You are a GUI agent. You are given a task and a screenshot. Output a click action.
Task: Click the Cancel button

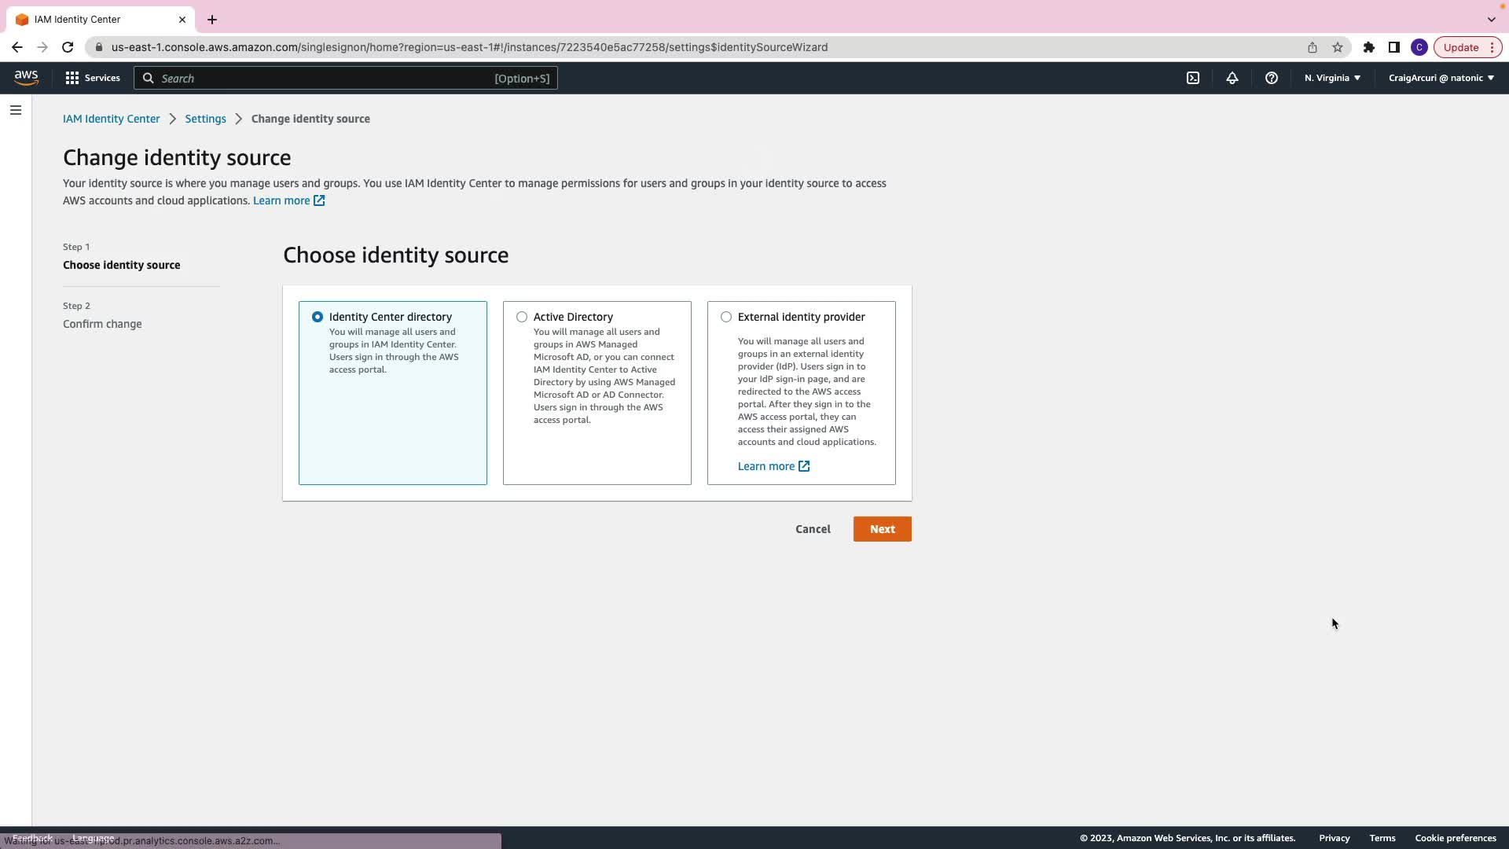pyautogui.click(x=813, y=529)
